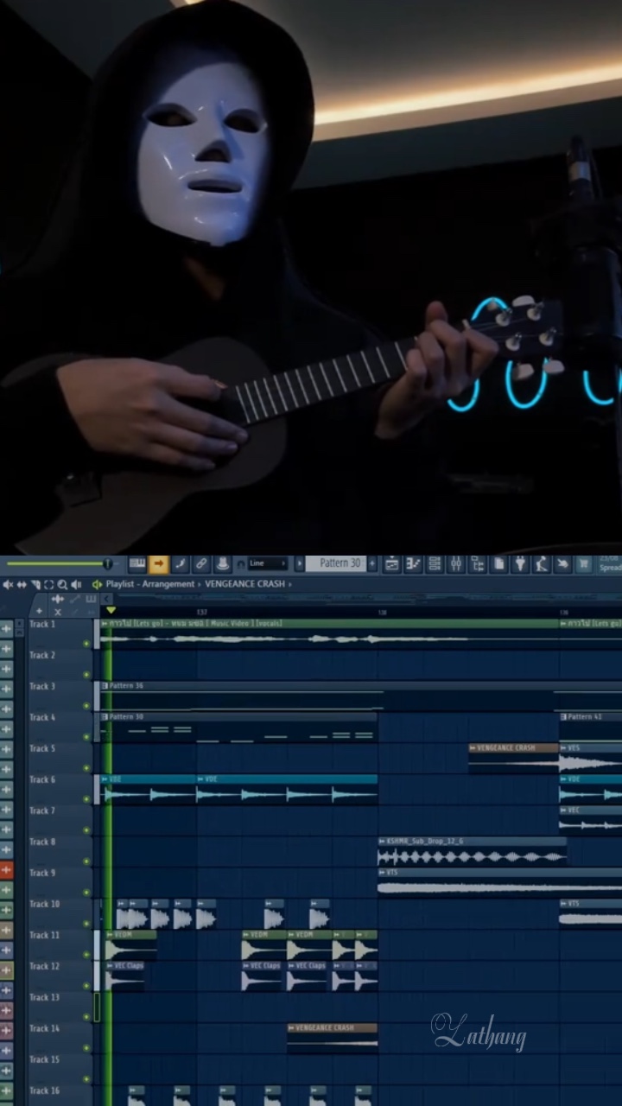This screenshot has height=1106, width=622.
Task: Select the Track 8 header label
Action: click(43, 842)
